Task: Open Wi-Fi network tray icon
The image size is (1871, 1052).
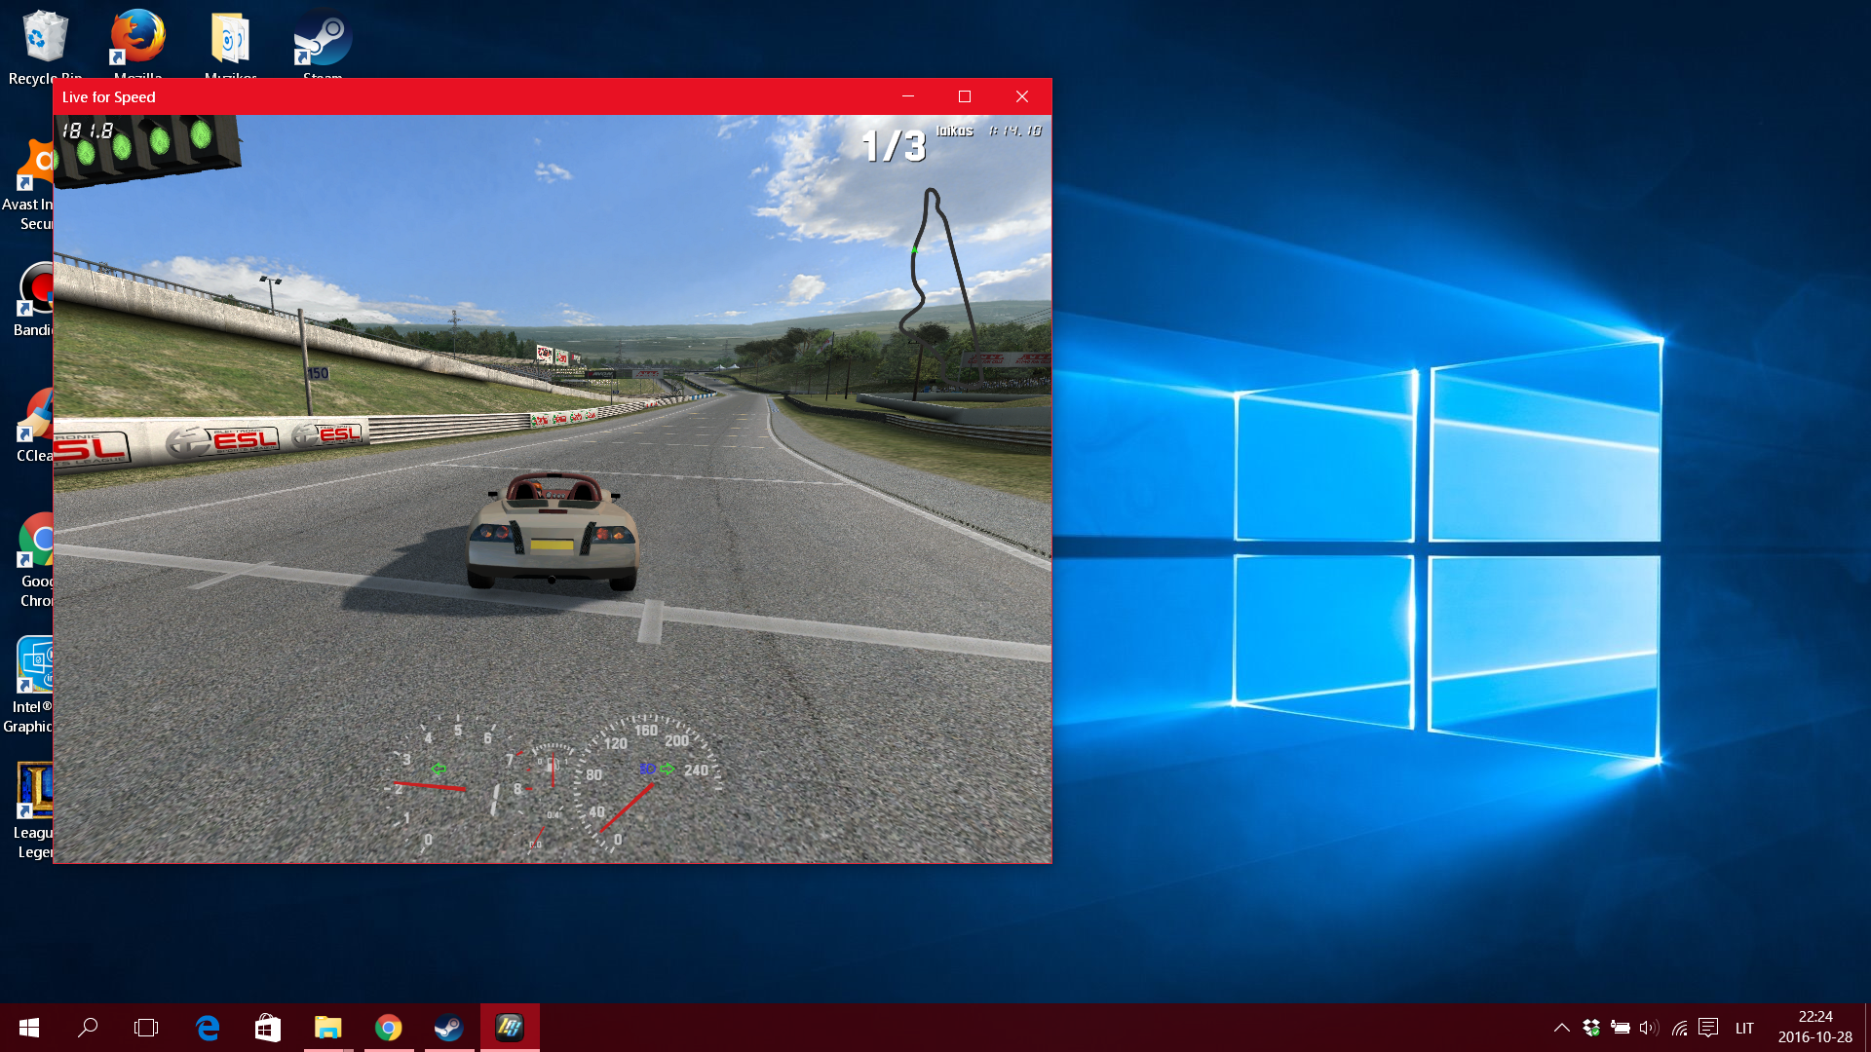Action: pos(1679,1028)
